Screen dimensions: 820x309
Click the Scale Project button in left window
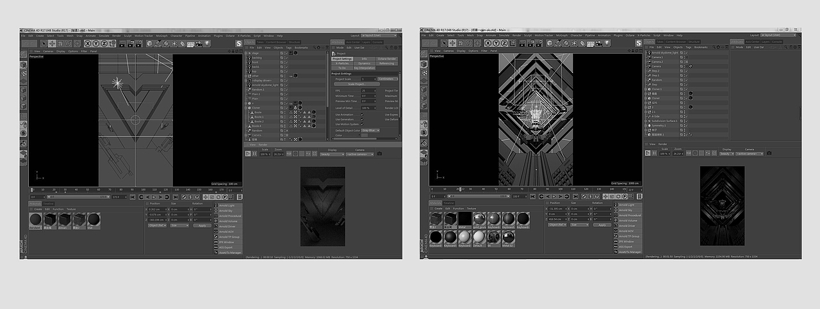pos(357,84)
